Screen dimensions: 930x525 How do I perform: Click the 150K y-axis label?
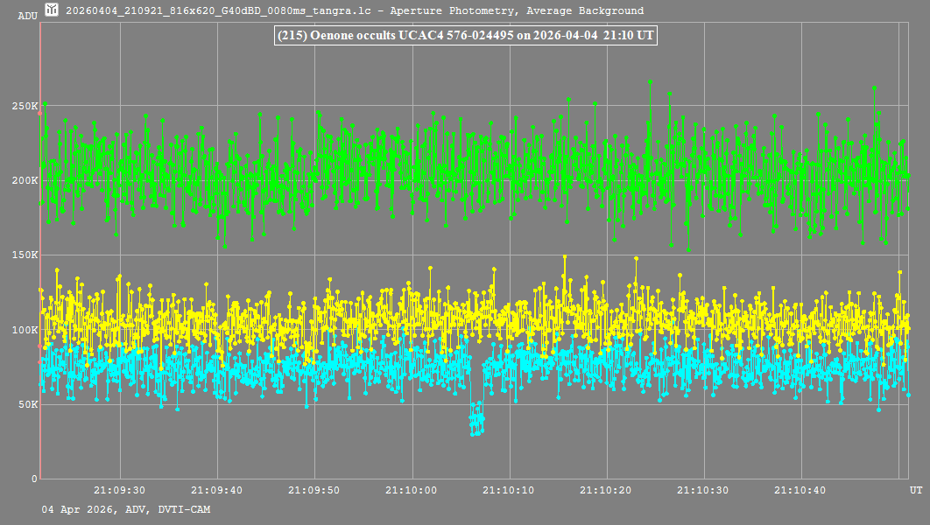[x=25, y=255]
